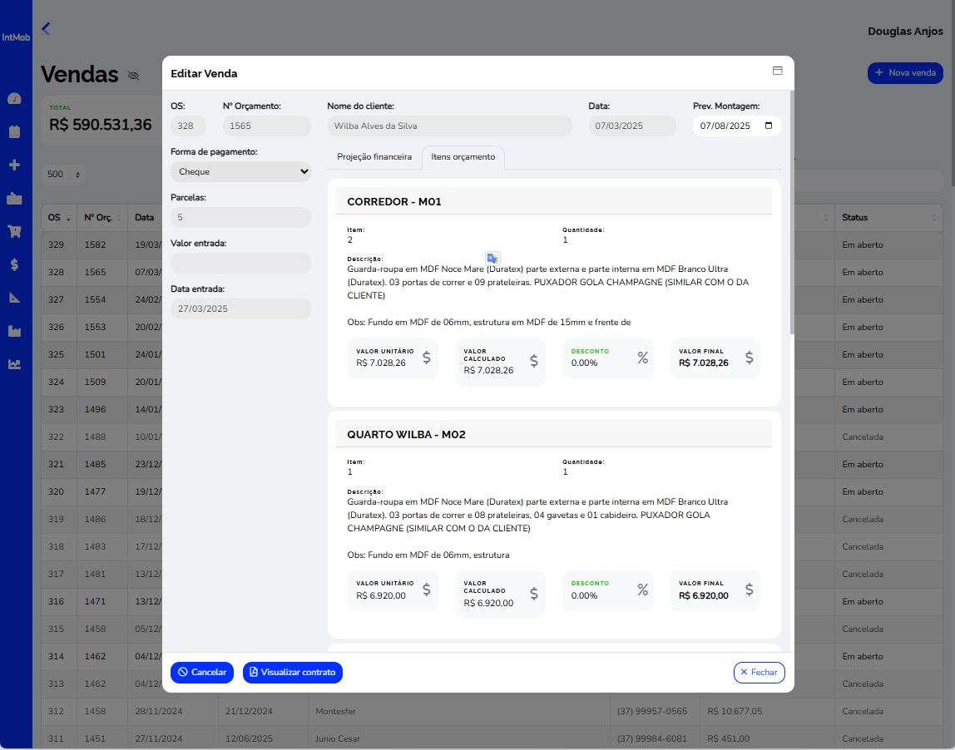Open the calendar icon in sidebar
The height and width of the screenshot is (750, 955).
point(14,131)
